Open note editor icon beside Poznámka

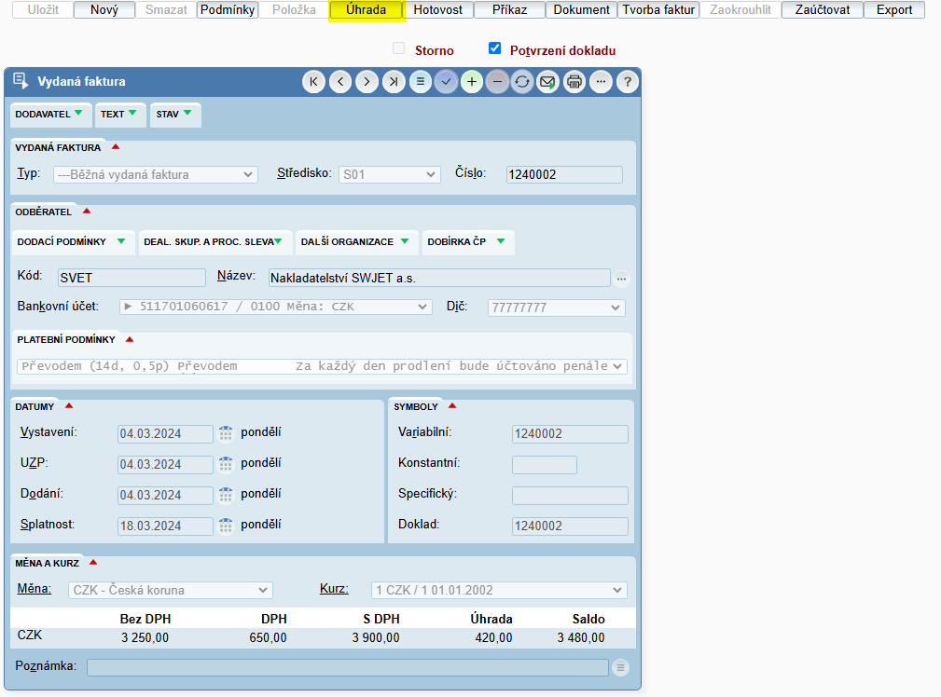tap(620, 667)
